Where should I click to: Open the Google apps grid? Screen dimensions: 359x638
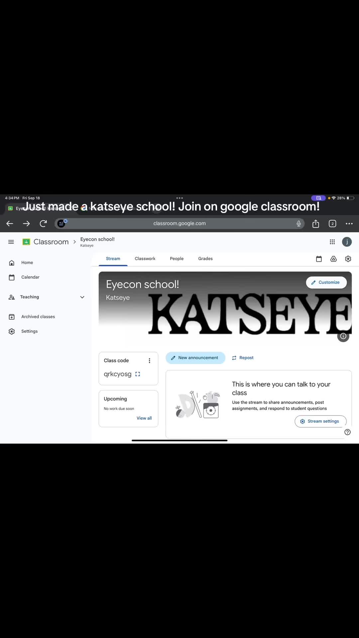[x=332, y=242]
